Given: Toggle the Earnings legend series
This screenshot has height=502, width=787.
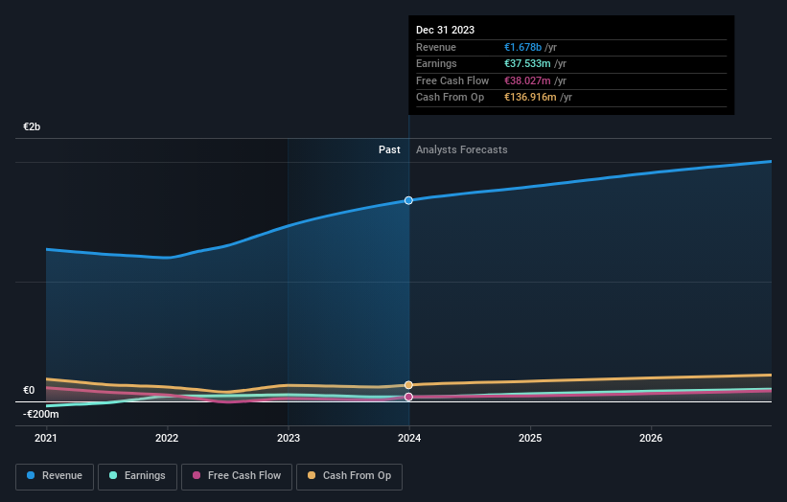Looking at the screenshot, I should 137,476.
